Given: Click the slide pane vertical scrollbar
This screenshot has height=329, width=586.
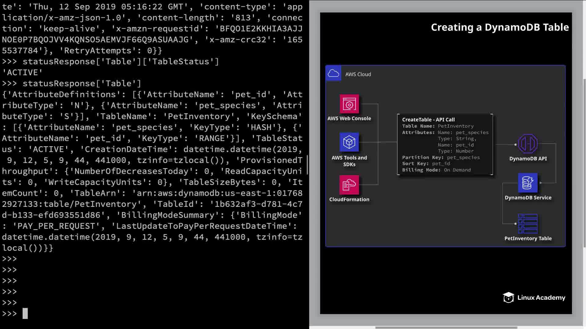Looking at the screenshot, I should coord(584,163).
